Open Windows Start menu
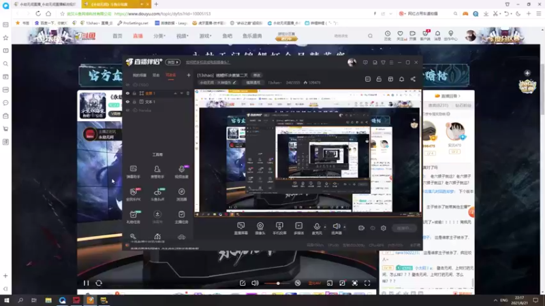 6,300
